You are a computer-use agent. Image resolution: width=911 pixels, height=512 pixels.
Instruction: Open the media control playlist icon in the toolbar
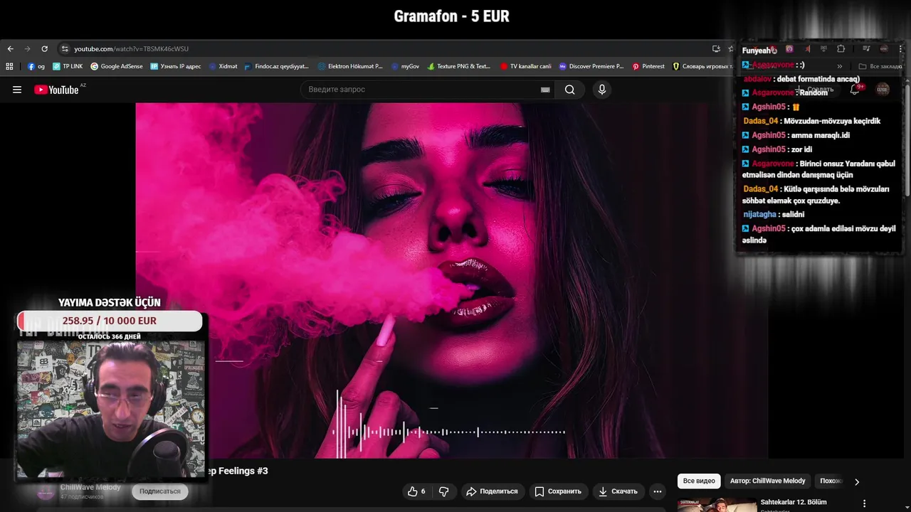(866, 49)
